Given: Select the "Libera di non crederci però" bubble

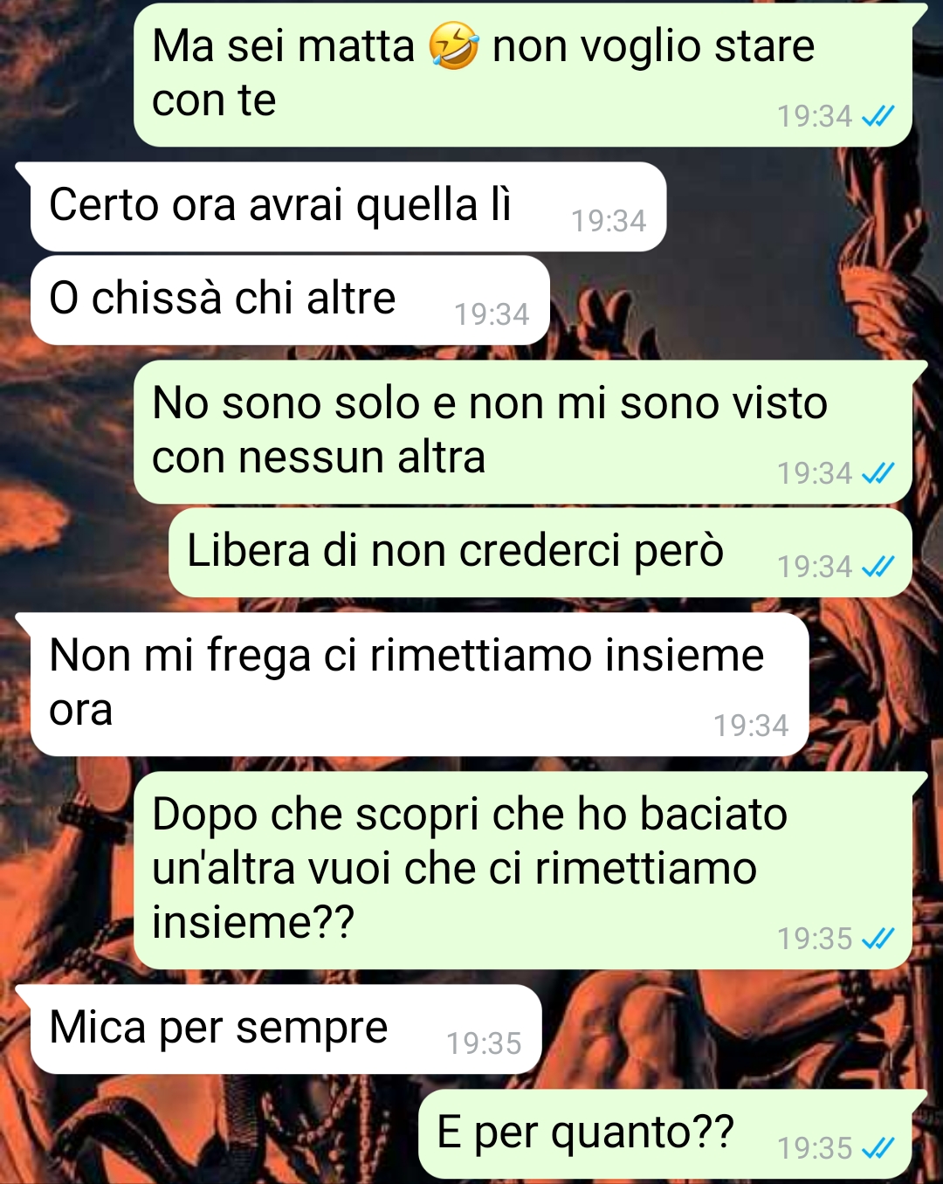Looking at the screenshot, I should coord(540,553).
